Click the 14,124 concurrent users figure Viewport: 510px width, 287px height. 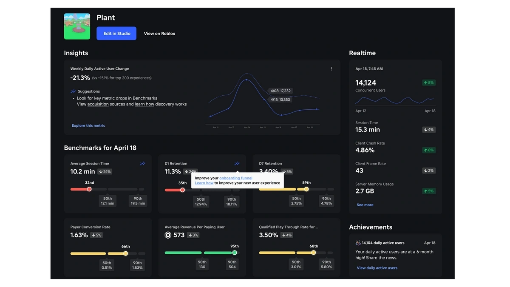tap(366, 83)
